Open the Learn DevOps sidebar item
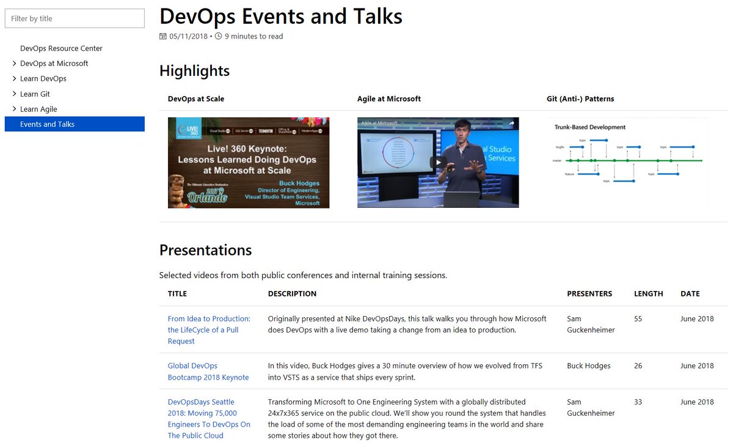 point(43,79)
